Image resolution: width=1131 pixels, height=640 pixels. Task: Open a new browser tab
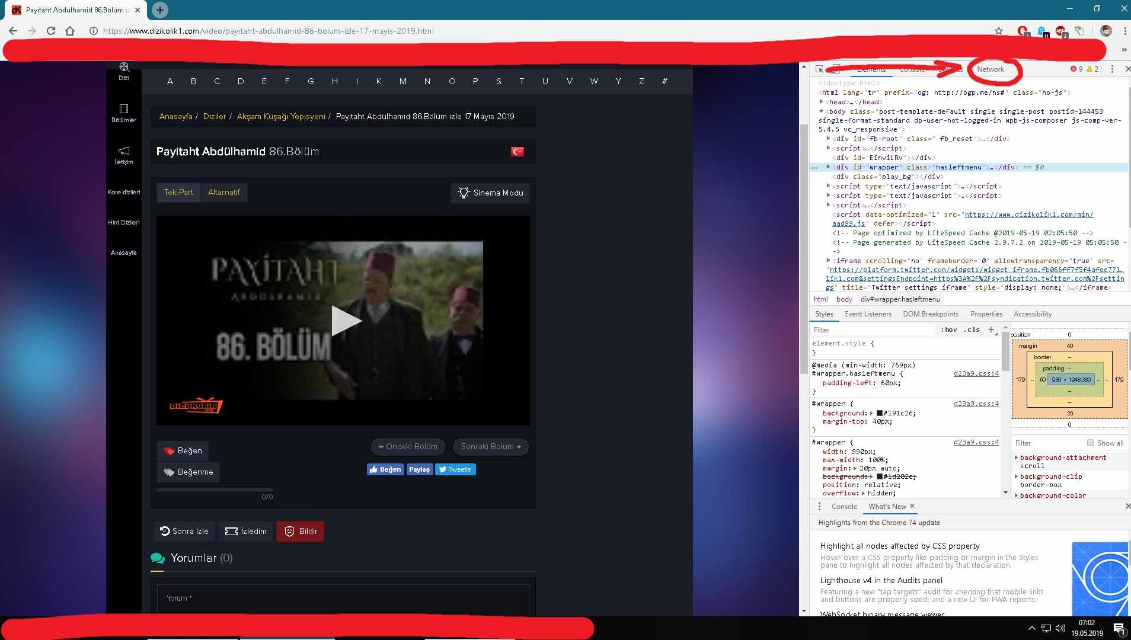click(159, 9)
